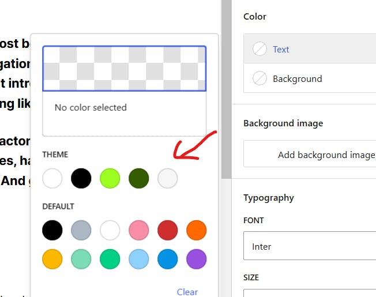Pick the pink default color swatch
The width and height of the screenshot is (376, 297).
click(x=138, y=231)
